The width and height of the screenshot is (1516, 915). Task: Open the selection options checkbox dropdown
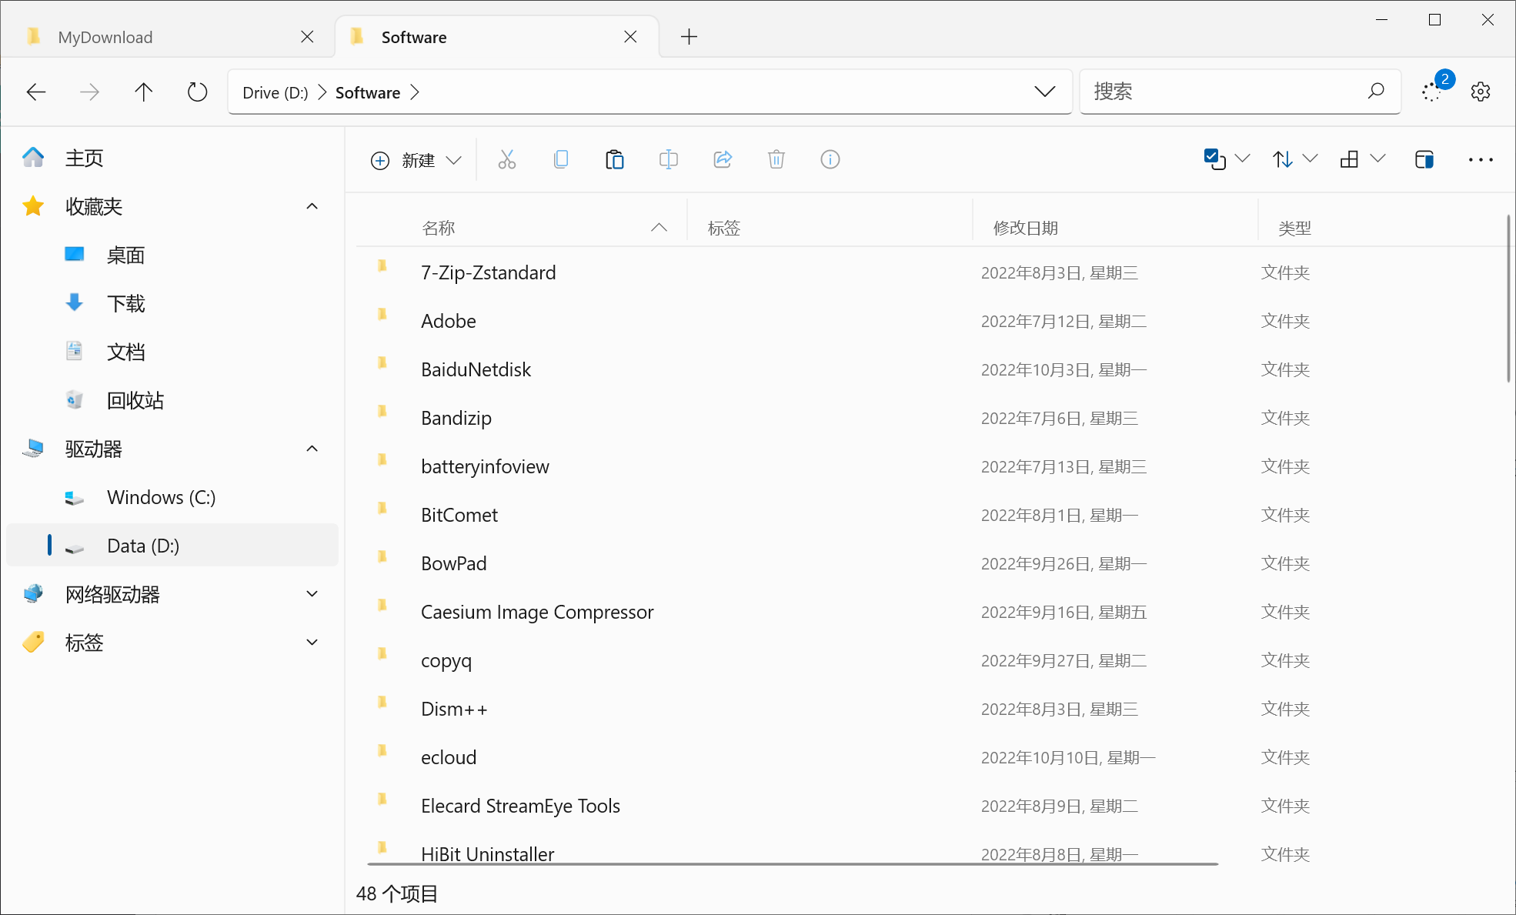coord(1226,160)
